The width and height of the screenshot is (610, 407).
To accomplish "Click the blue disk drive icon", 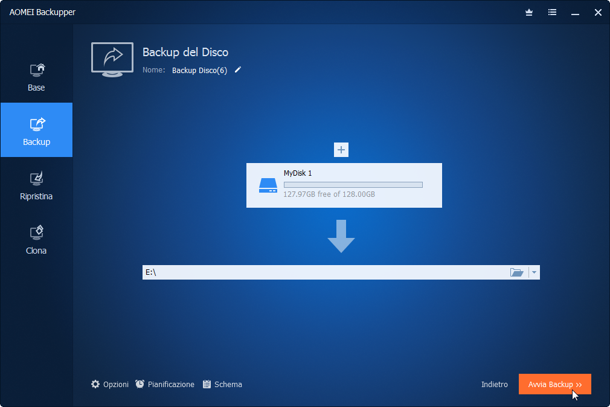I will pos(268,185).
